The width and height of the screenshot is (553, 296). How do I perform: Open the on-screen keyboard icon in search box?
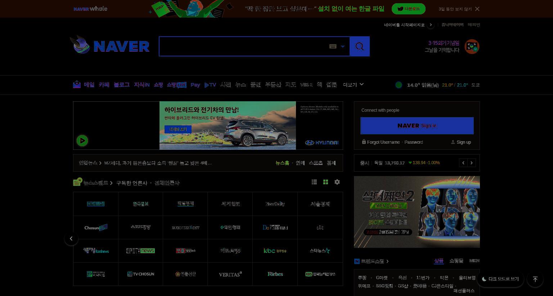pyautogui.click(x=333, y=46)
